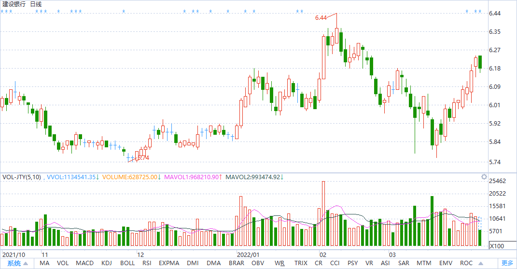Choose the DMI indicator
The width and height of the screenshot is (517, 269).
pyautogui.click(x=193, y=263)
